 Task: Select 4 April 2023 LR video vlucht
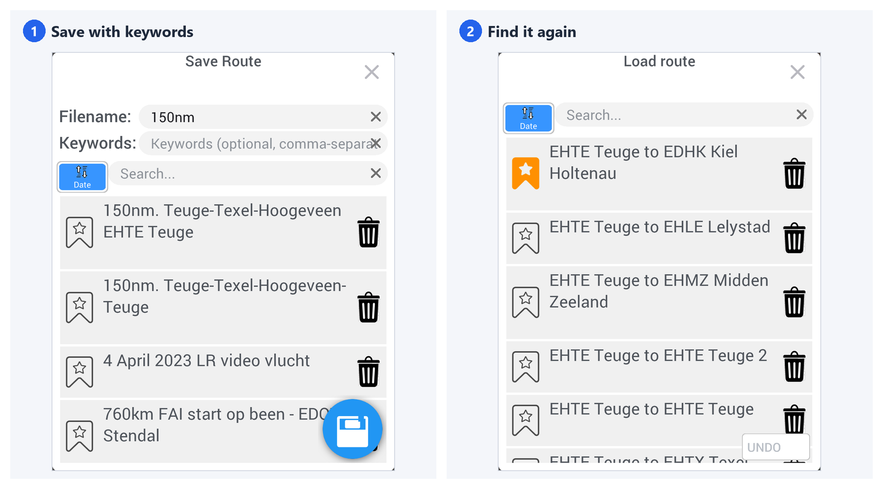tap(223, 372)
